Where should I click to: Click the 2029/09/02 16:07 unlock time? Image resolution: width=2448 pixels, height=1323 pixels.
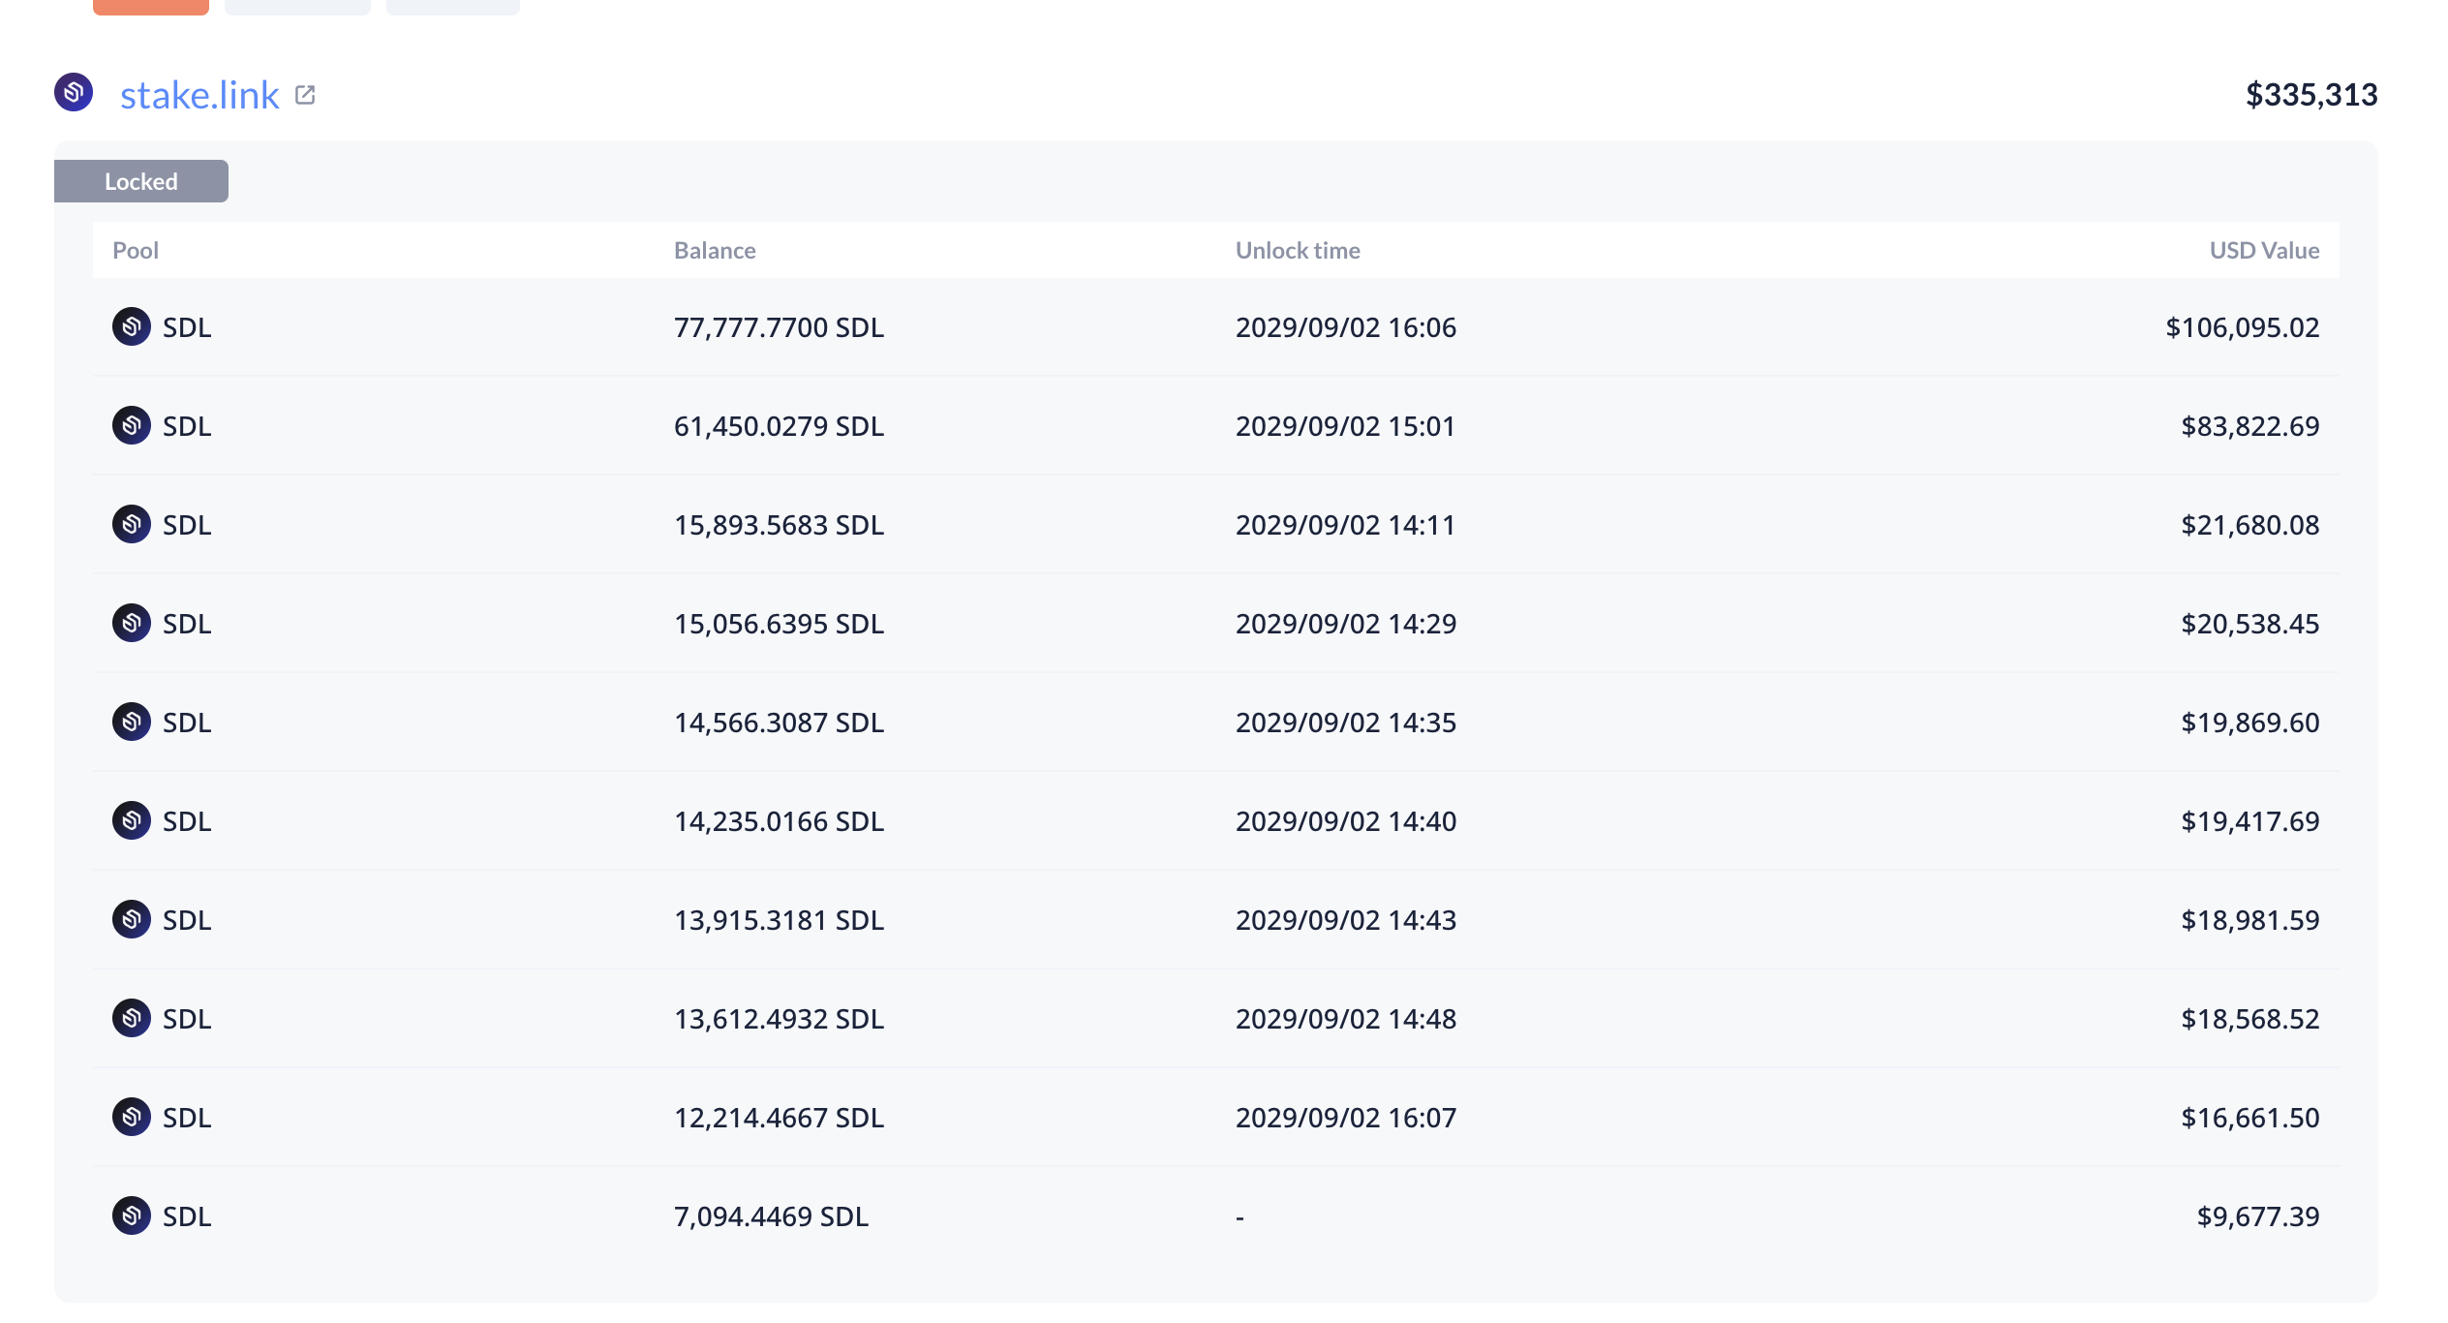pyautogui.click(x=1346, y=1118)
